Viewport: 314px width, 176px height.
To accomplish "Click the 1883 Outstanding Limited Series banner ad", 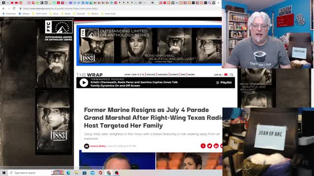I will (x=150, y=45).
